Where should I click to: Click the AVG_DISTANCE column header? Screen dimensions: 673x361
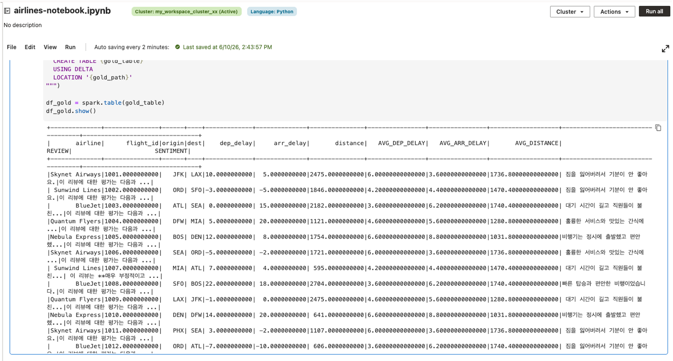coord(537,143)
